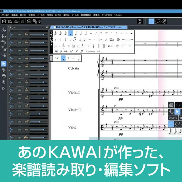
Task: Choose the whole note in My Palette
Action: [x=91, y=33]
